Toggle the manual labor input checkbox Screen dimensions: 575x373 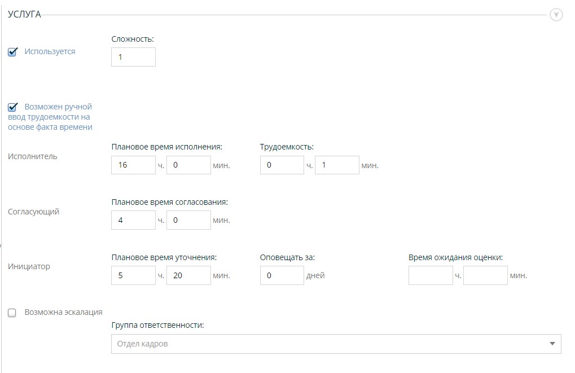point(12,107)
